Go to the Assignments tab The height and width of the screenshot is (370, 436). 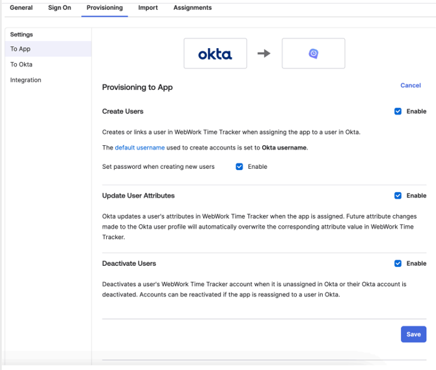[193, 8]
